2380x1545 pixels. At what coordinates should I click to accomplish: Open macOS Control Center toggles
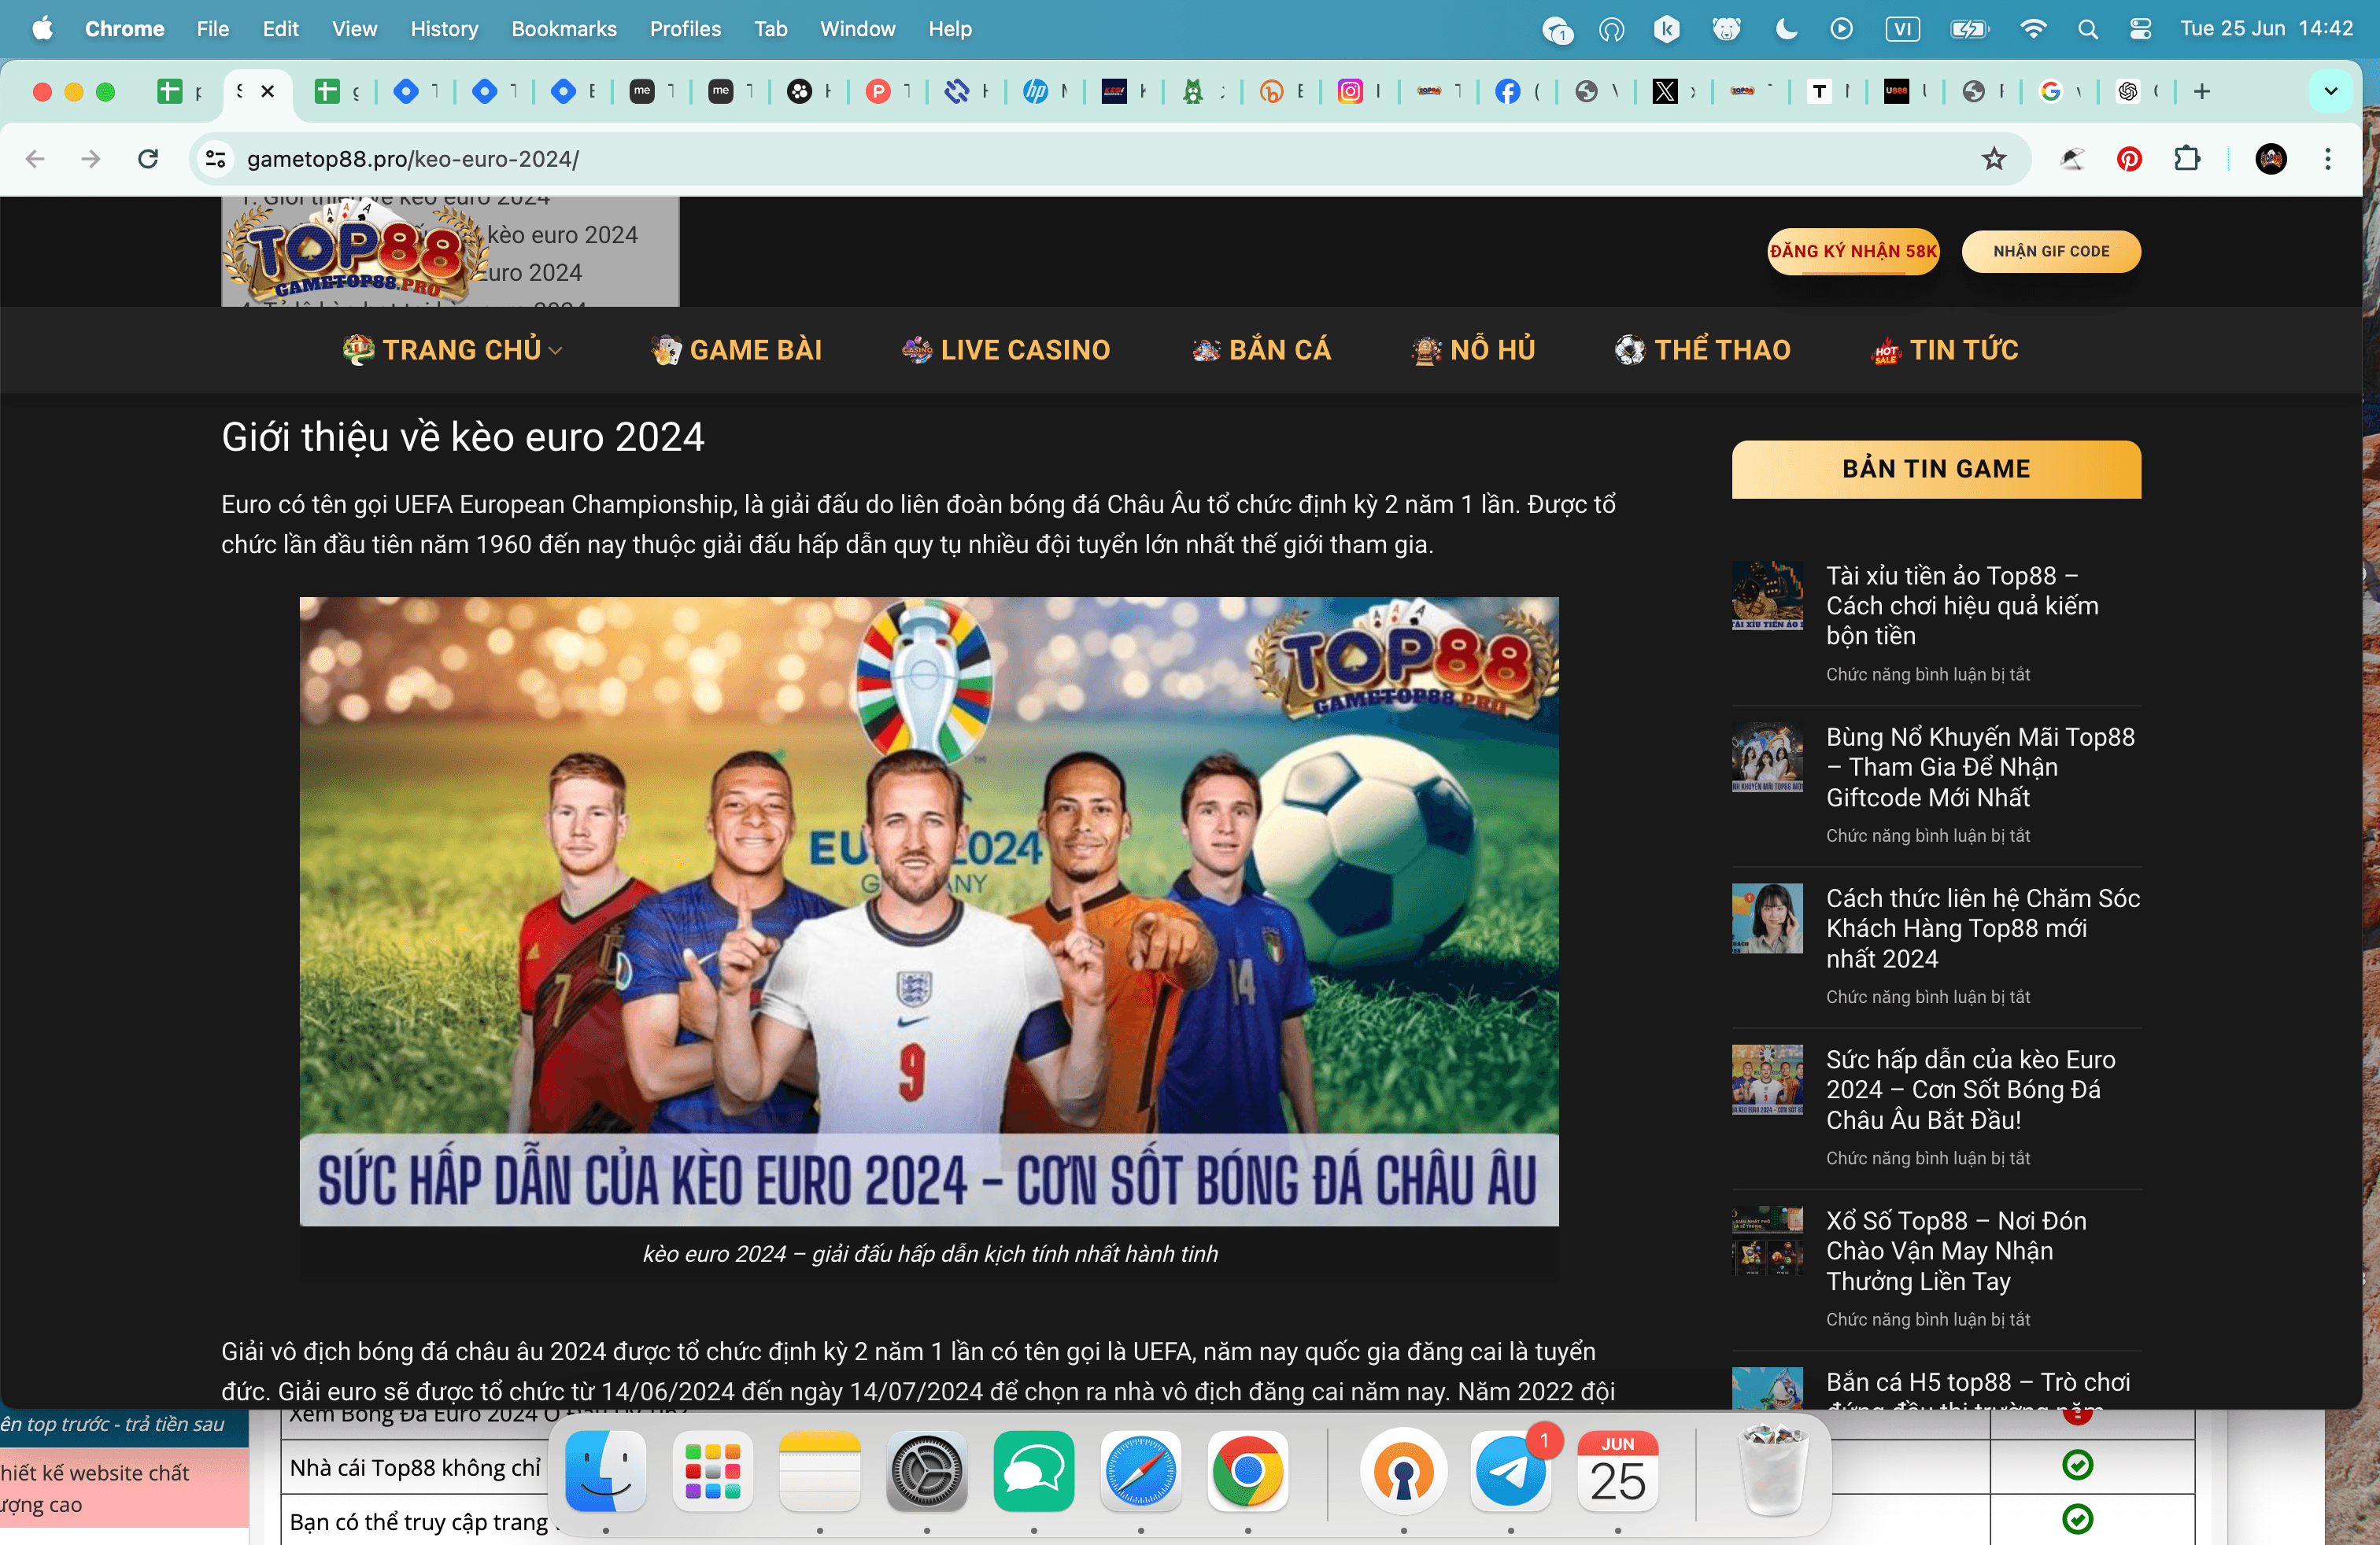point(2140,29)
